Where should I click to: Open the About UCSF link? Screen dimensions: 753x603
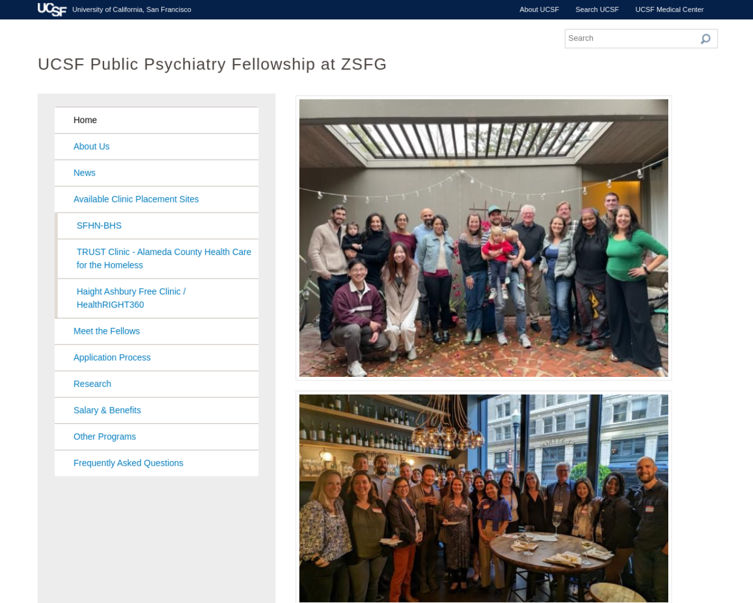click(539, 9)
